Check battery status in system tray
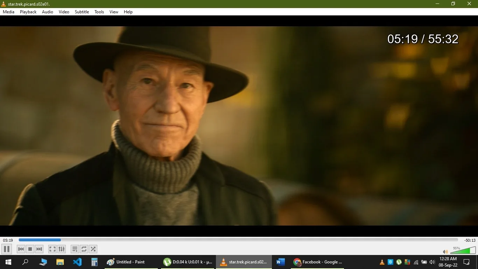 (x=424, y=262)
